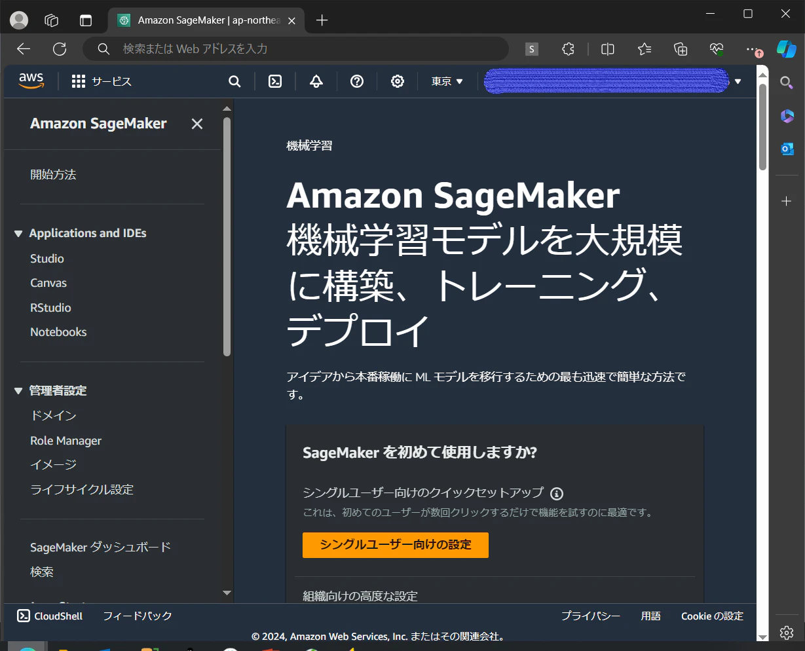Screen dimensions: 805x651
Task: Open 開始方法 in the side navigation
Action: click(53, 175)
